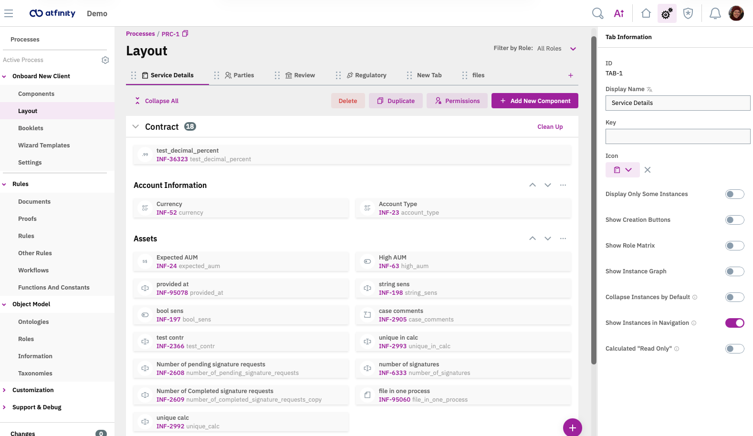Disable Show Instances in Navigation
Image resolution: width=753 pixels, height=436 pixels.
tap(735, 323)
